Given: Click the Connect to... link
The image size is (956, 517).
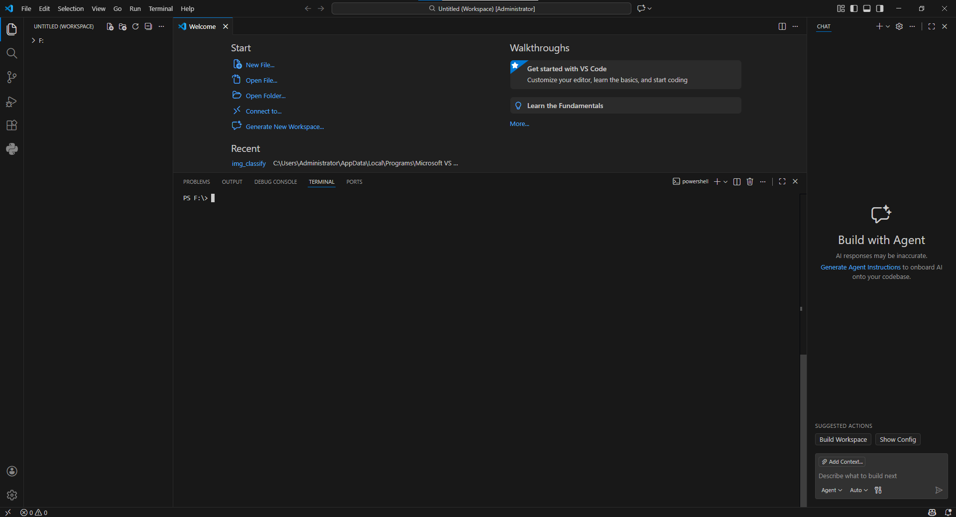Looking at the screenshot, I should coord(263,111).
